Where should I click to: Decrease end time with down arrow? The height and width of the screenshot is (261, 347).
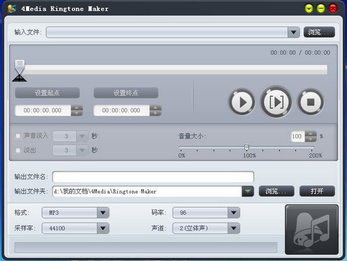156,113
